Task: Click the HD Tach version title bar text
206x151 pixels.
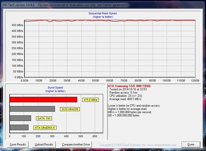Action: tap(65, 5)
